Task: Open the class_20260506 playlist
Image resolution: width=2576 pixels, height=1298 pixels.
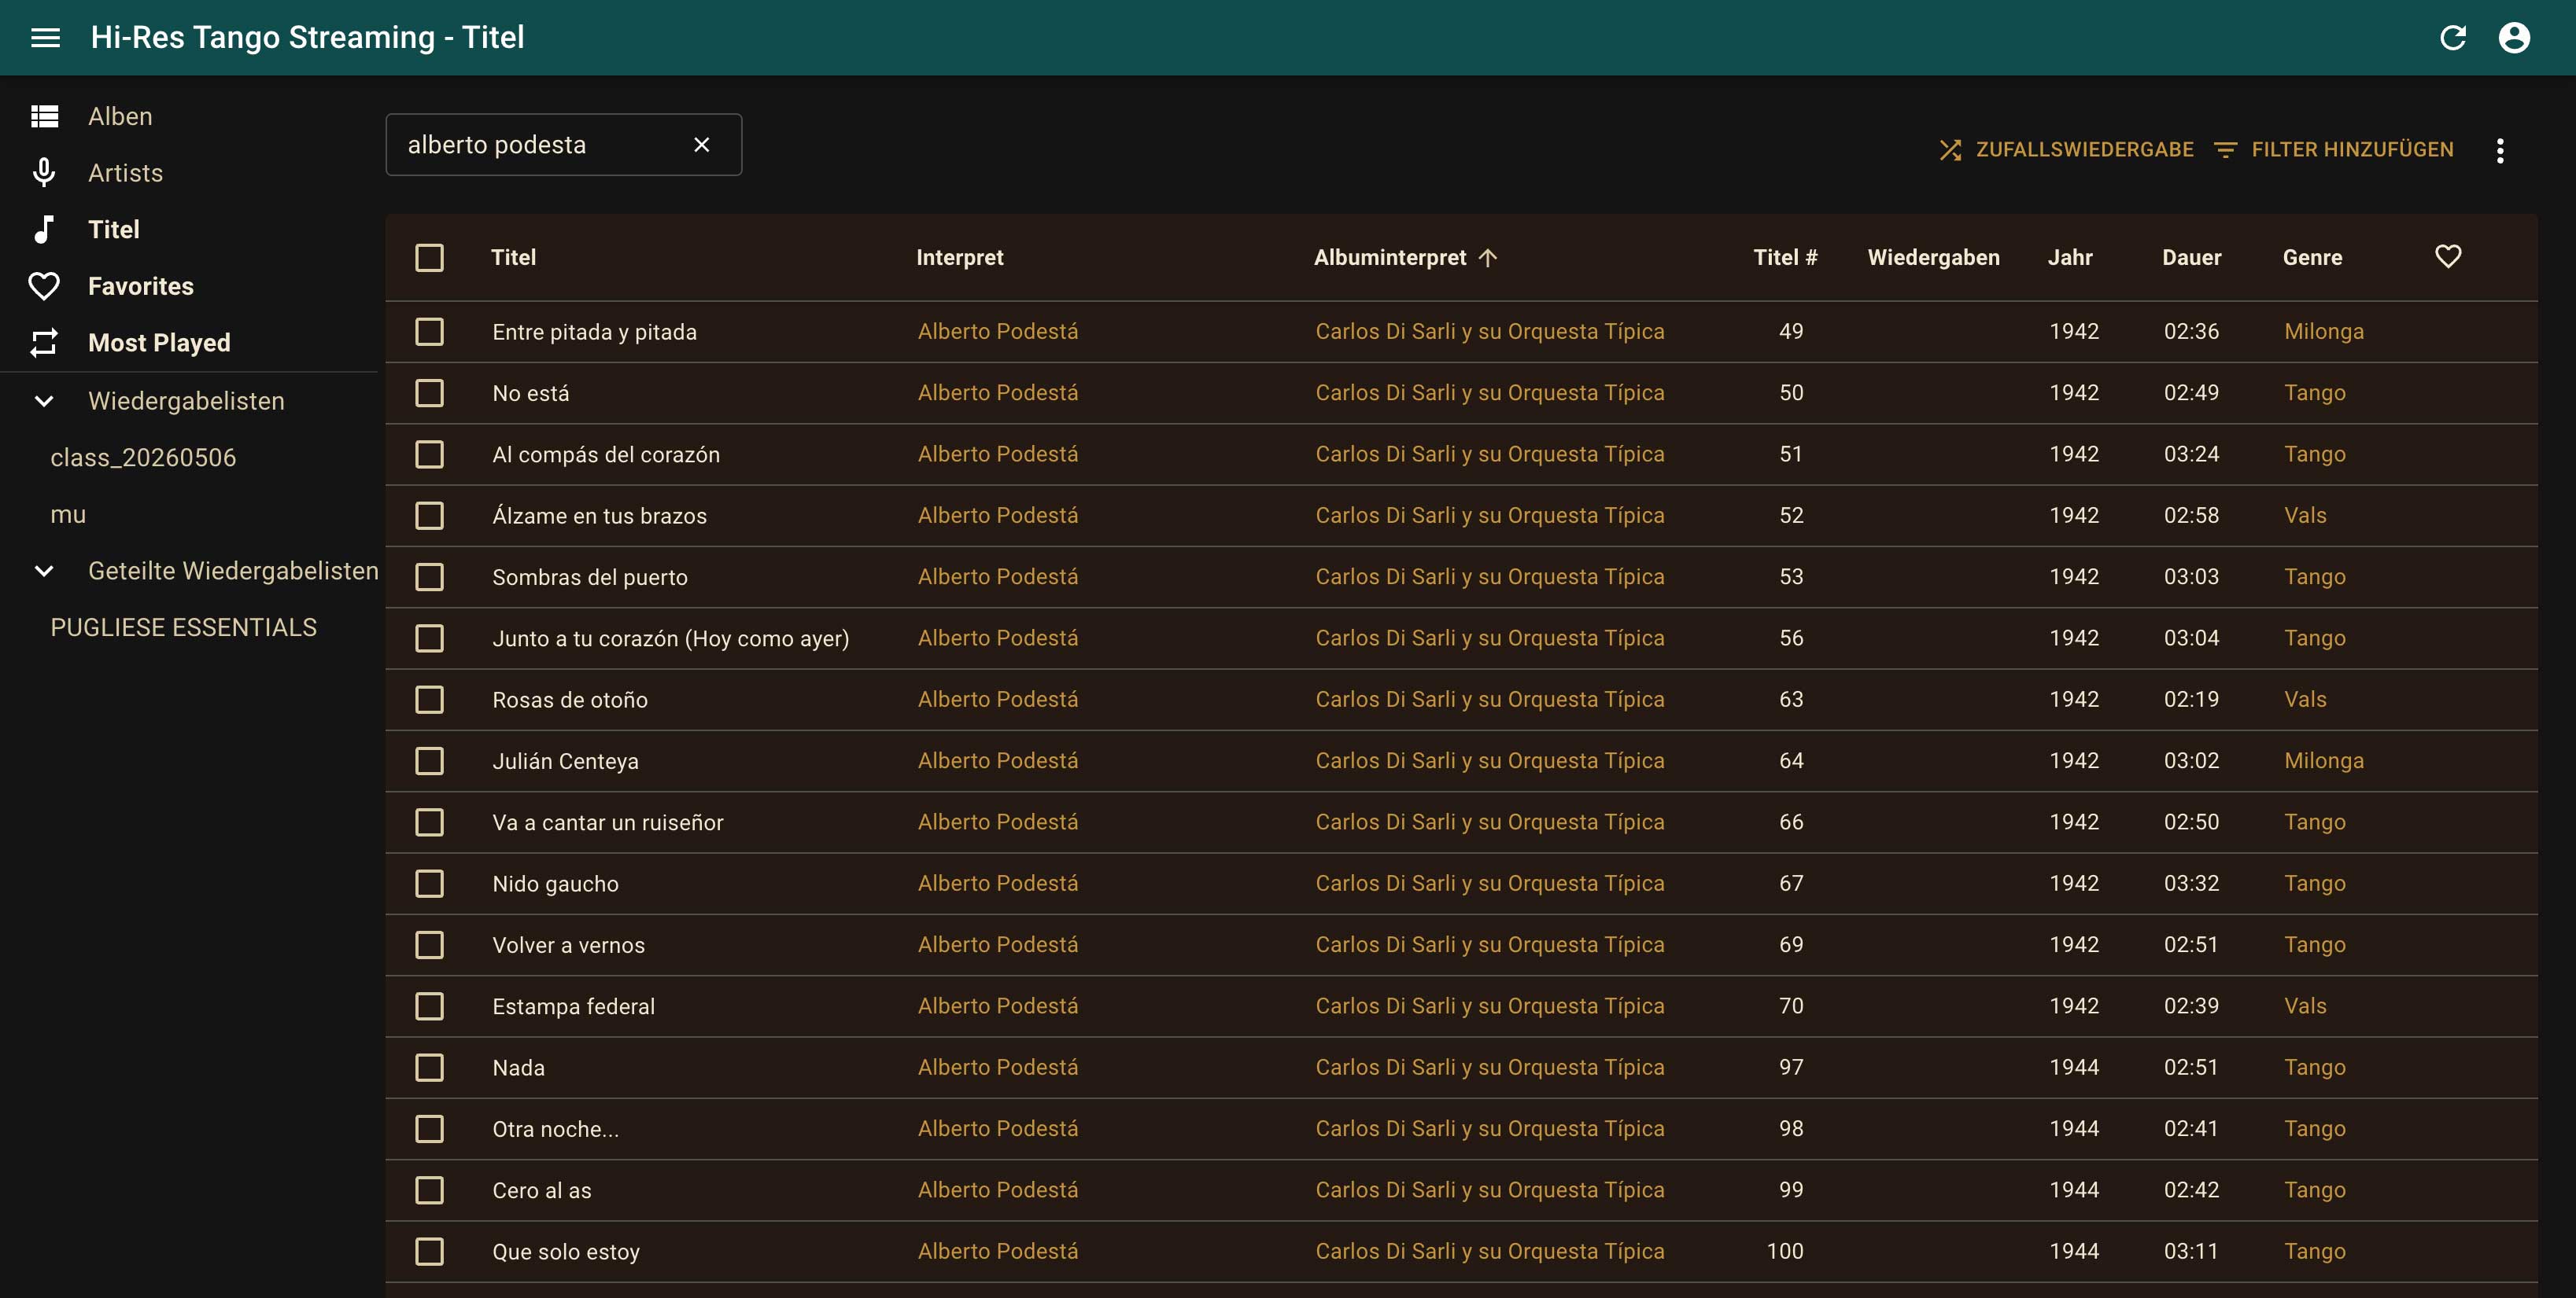Action: point(143,458)
